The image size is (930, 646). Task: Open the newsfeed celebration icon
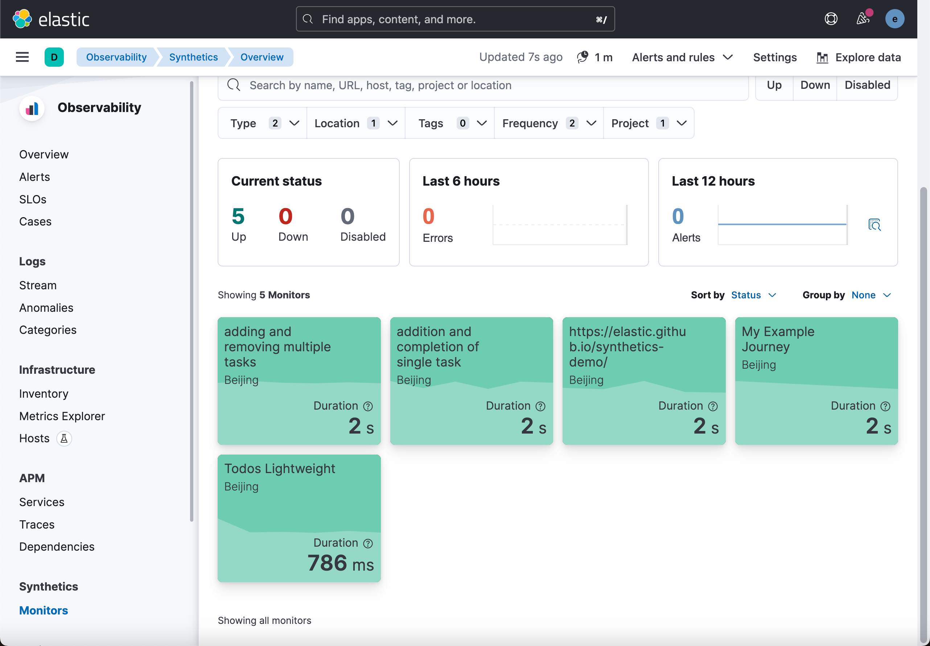pos(863,19)
